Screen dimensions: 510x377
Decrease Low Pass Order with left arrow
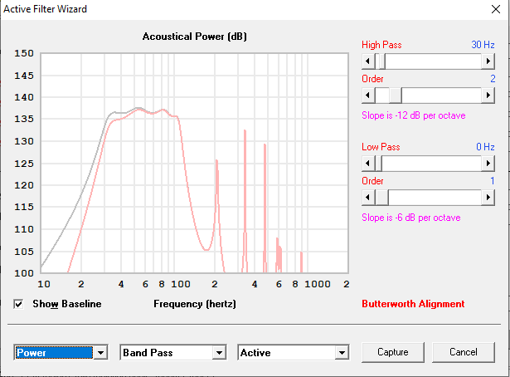pyautogui.click(x=368, y=198)
